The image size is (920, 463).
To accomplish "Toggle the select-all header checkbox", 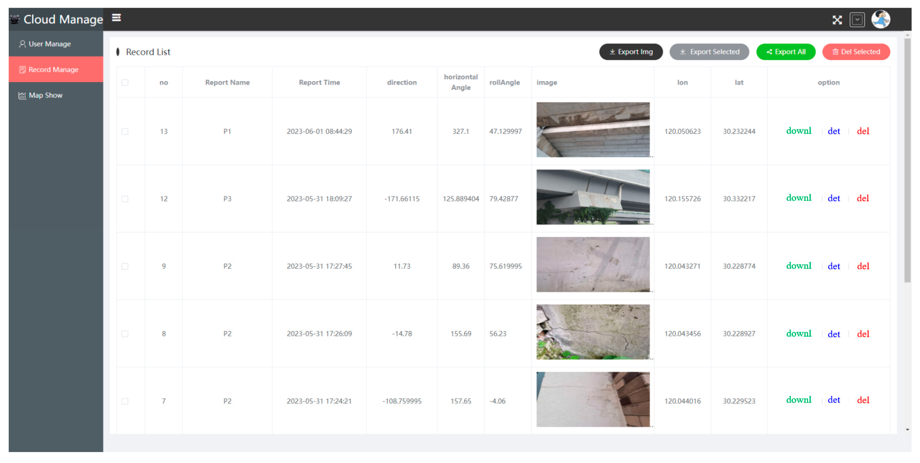I will click(125, 82).
